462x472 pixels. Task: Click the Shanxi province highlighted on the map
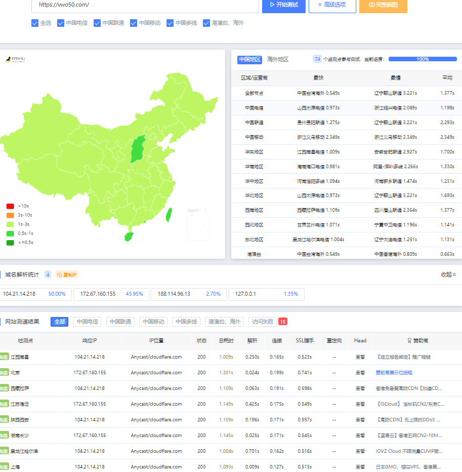[x=138, y=149]
